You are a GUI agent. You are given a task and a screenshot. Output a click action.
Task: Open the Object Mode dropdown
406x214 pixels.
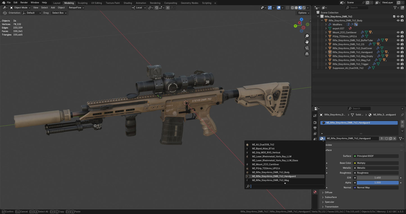point(21,8)
